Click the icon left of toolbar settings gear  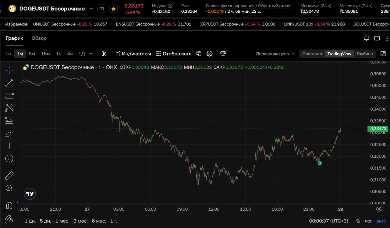coord(199,54)
